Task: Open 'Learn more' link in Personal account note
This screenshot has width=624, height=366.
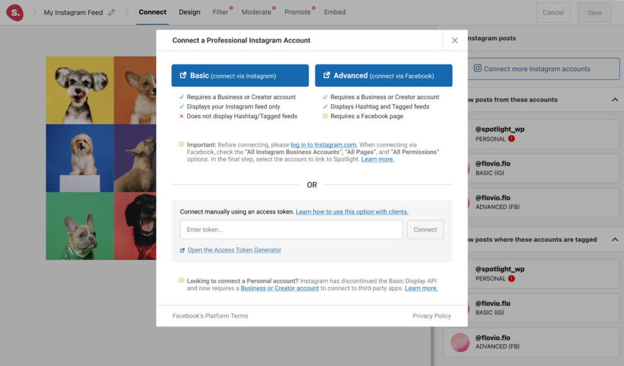Action: [x=421, y=288]
